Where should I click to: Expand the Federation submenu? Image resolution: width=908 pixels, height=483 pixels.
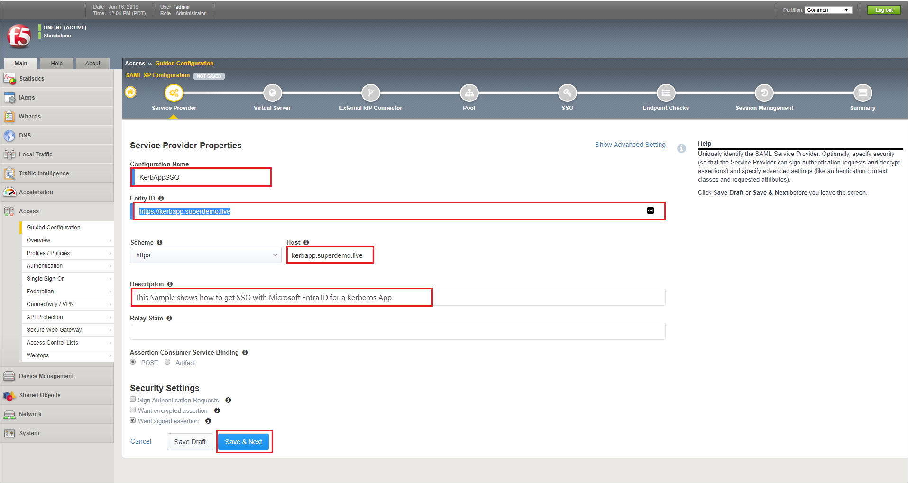tap(110, 292)
